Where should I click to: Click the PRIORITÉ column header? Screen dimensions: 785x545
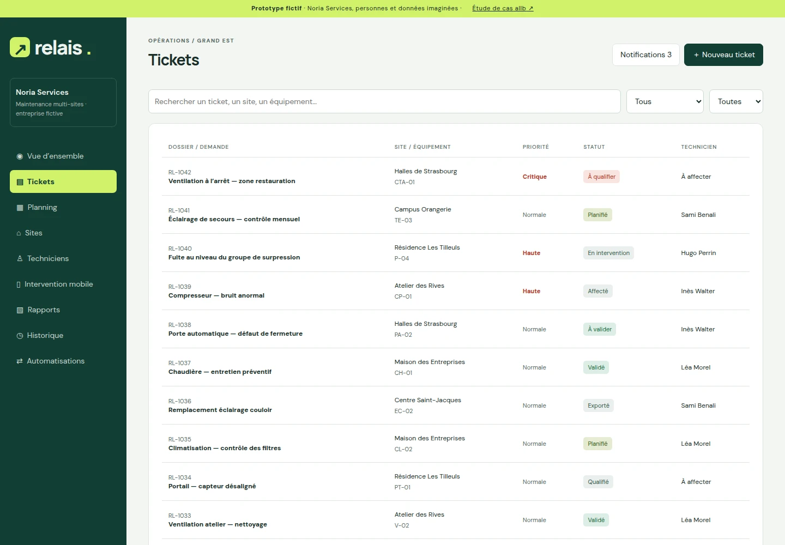coord(535,147)
